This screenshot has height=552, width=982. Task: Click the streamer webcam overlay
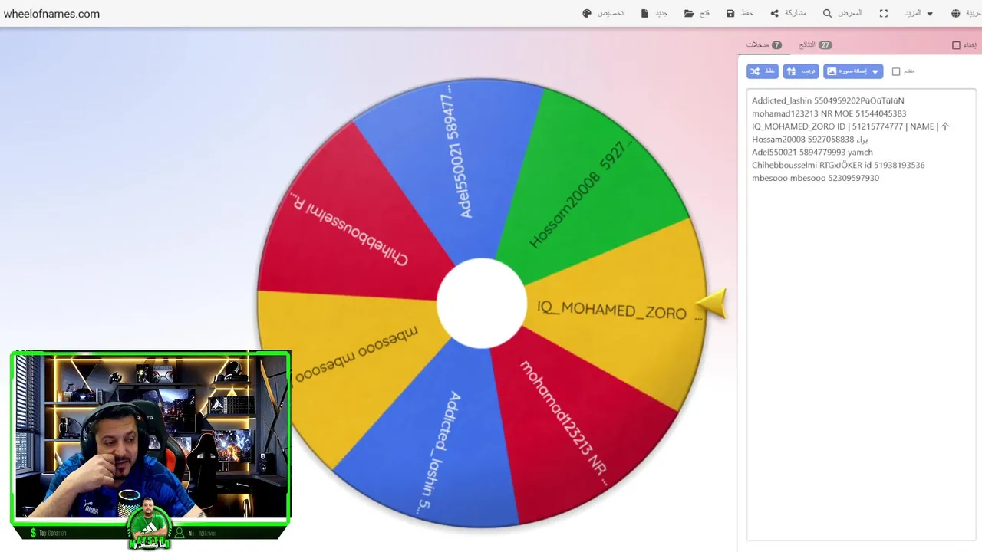[150, 445]
